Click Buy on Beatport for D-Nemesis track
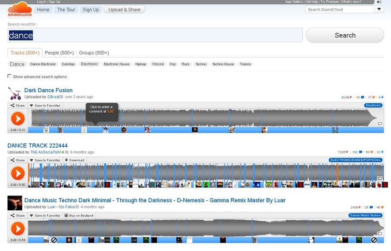Viewport: 391px width, 251px height. (79, 216)
